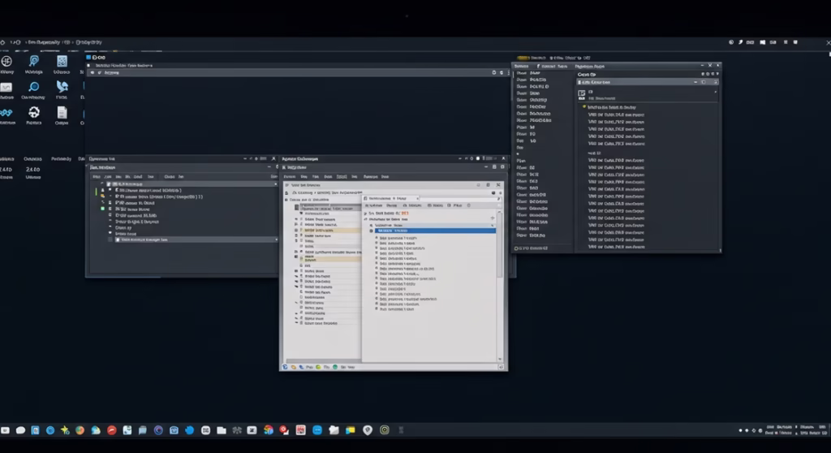Expand the yellow-marked row in the dark tree panel
Image resolution: width=831 pixels, height=453 pixels.
pos(102,196)
